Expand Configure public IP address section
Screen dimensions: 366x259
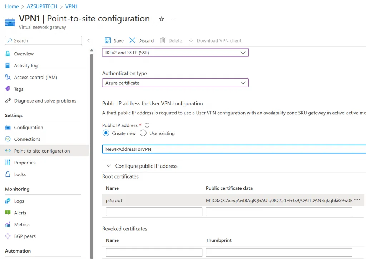pos(108,166)
